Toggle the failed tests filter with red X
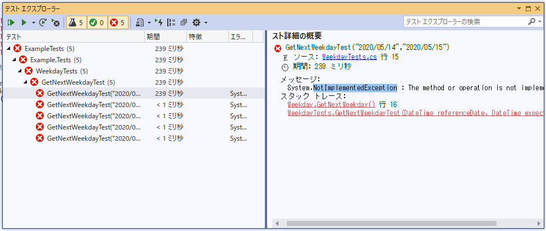The height and width of the screenshot is (231, 546). pos(118,22)
